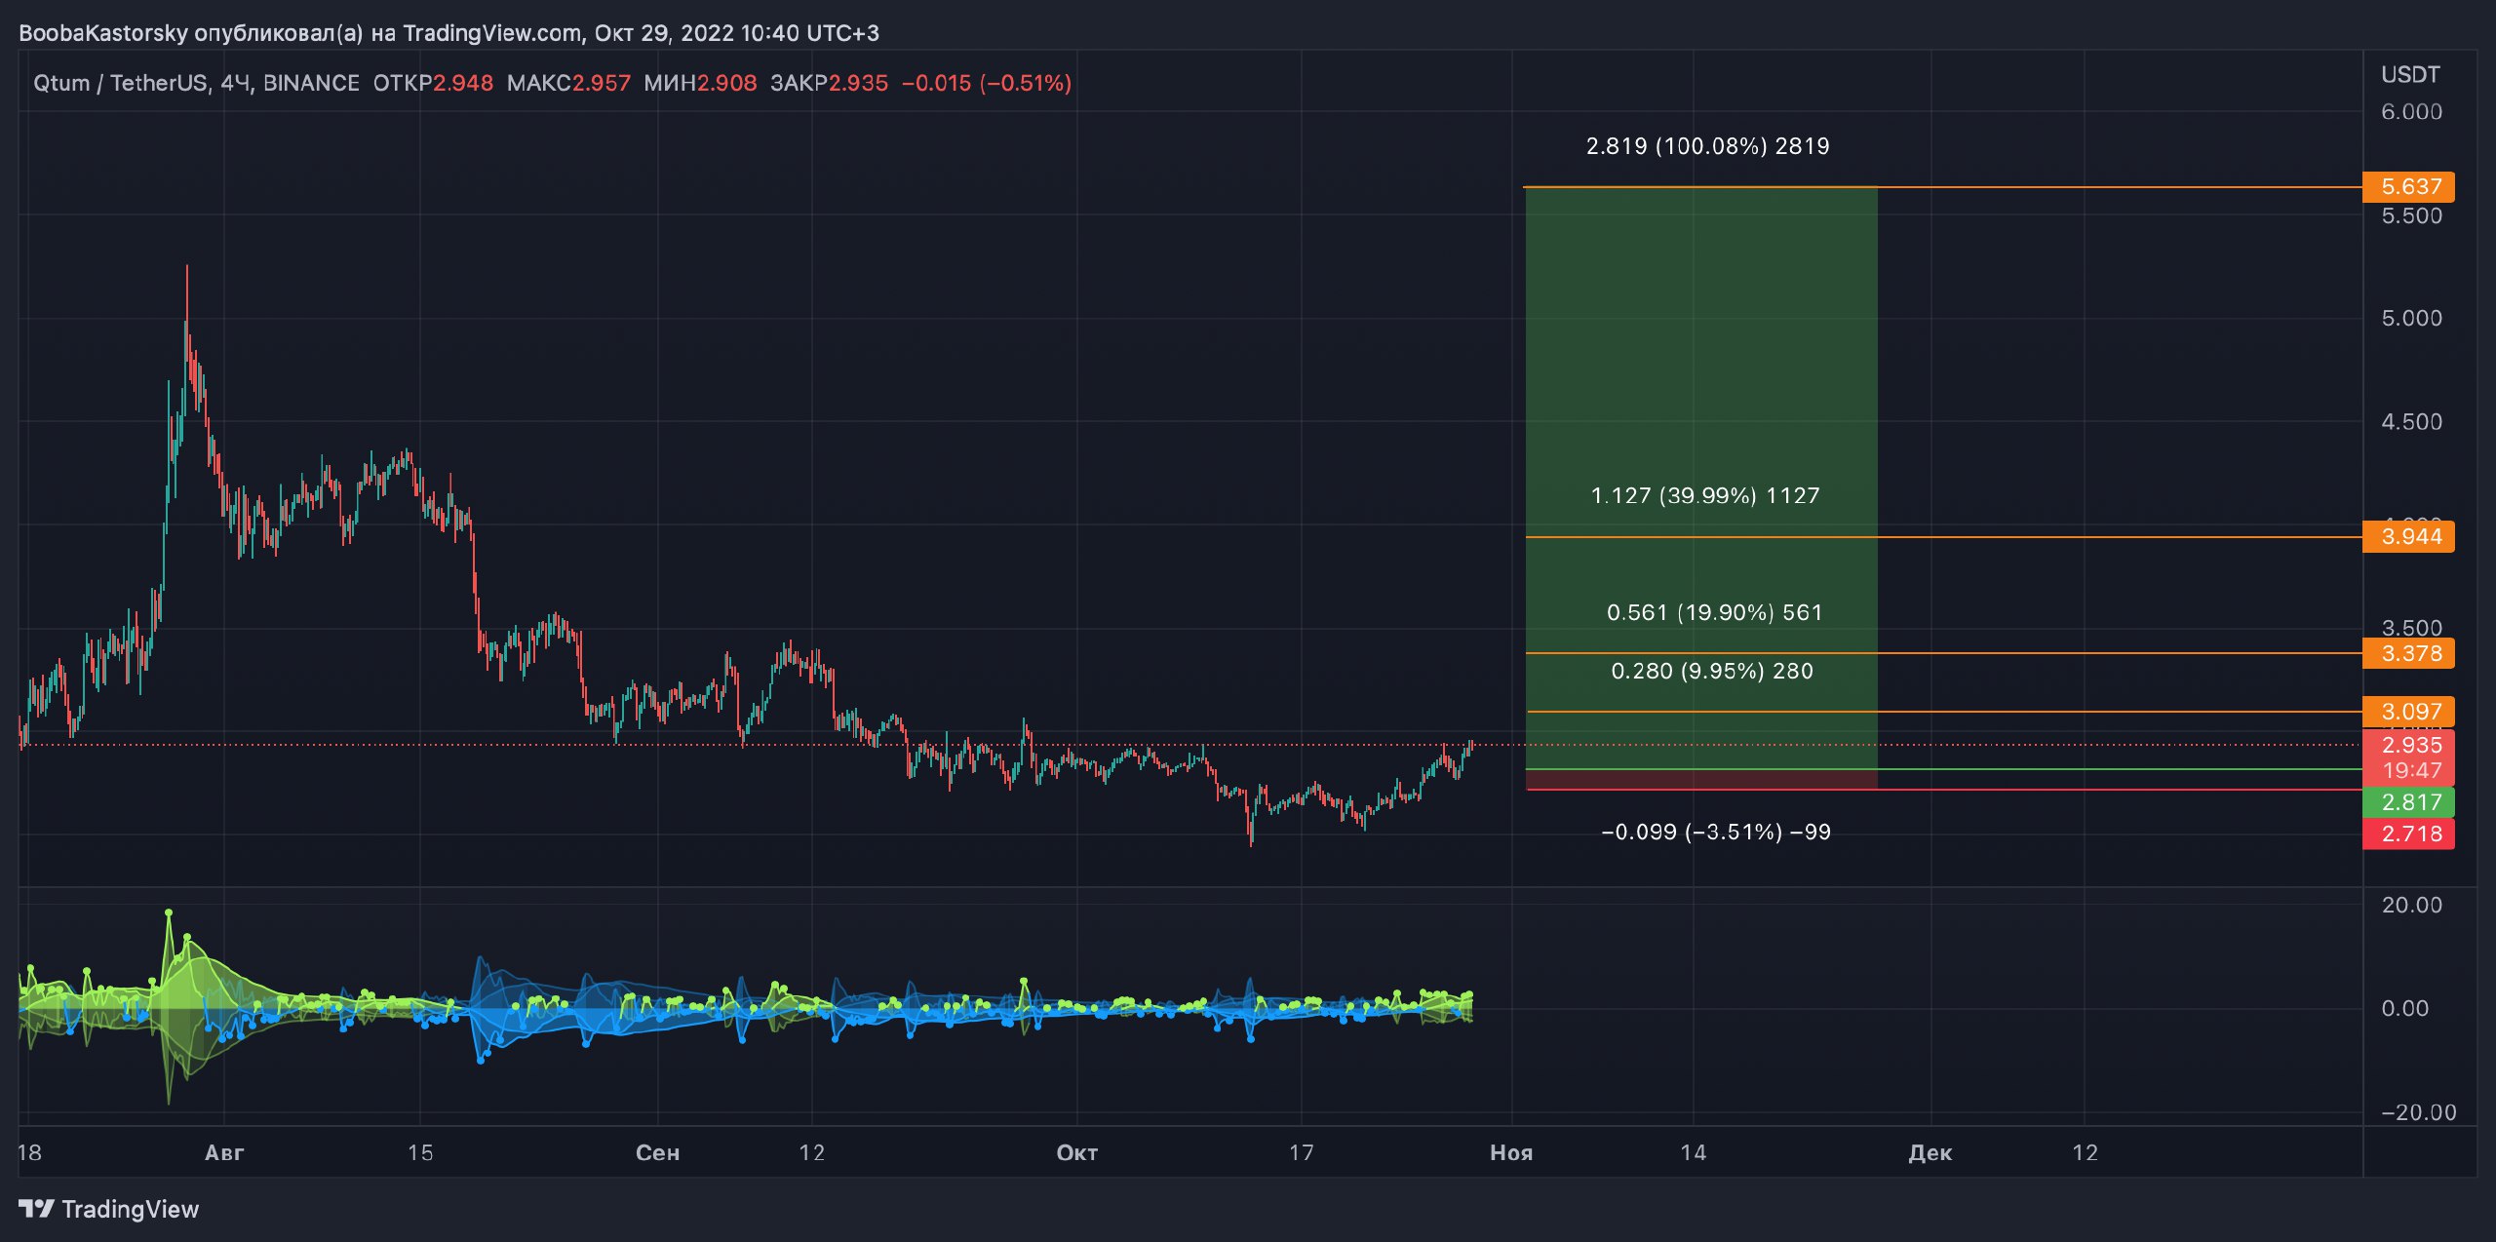Click the Сен date label on time axis

click(x=657, y=1152)
